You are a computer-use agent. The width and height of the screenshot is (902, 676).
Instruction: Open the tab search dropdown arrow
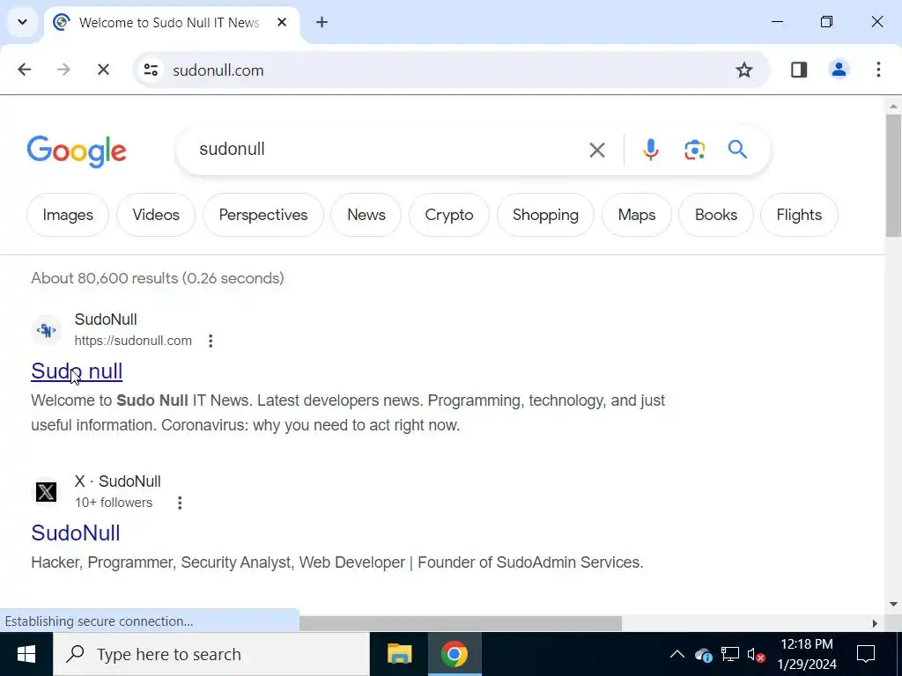coord(22,22)
